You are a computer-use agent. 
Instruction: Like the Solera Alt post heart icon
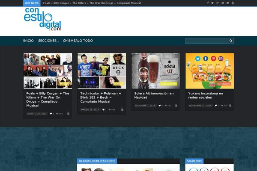[159, 106]
